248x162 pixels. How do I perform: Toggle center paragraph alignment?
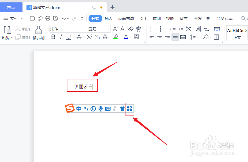(x=159, y=37)
